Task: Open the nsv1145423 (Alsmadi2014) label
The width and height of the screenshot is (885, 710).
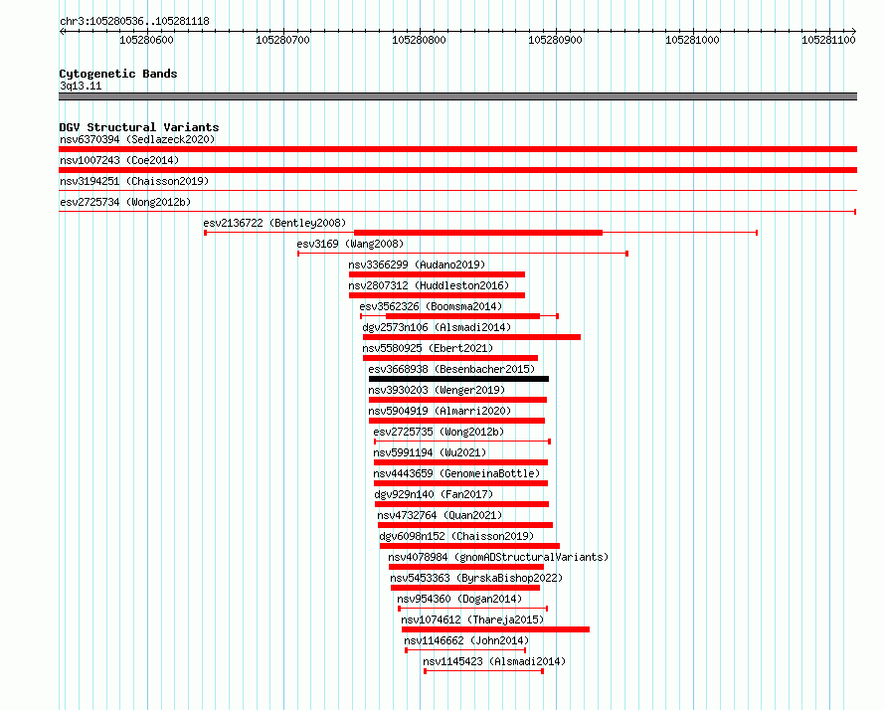Action: click(494, 661)
